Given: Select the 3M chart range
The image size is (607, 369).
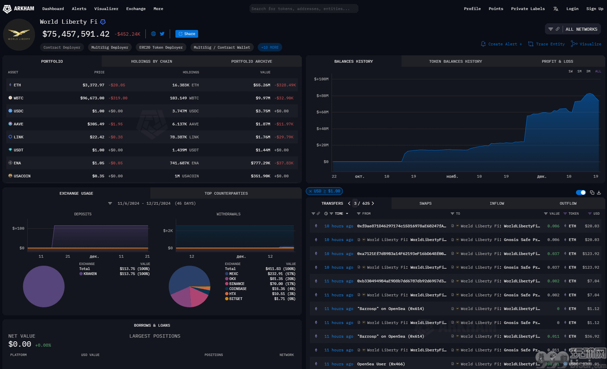Looking at the screenshot, I should 588,71.
